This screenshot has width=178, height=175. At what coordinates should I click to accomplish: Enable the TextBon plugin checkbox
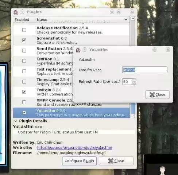(24, 61)
